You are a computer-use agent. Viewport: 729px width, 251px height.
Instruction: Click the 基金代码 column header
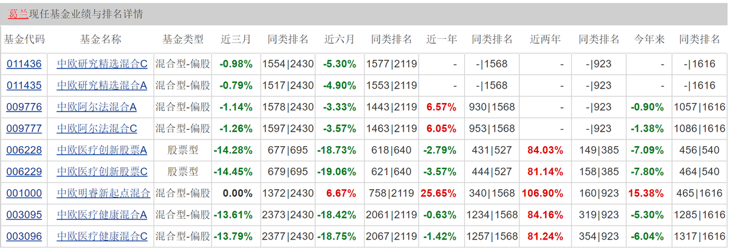pos(24,39)
